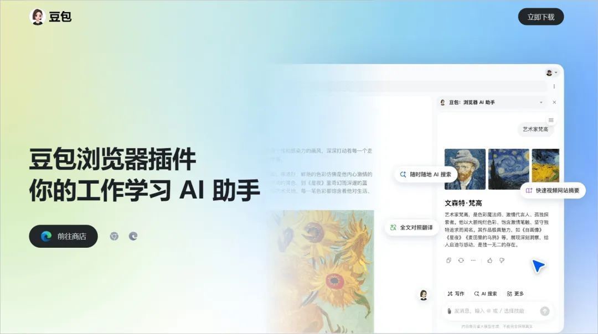Dislike the response with thumbs down
This screenshot has height=334, width=598.
click(x=502, y=260)
